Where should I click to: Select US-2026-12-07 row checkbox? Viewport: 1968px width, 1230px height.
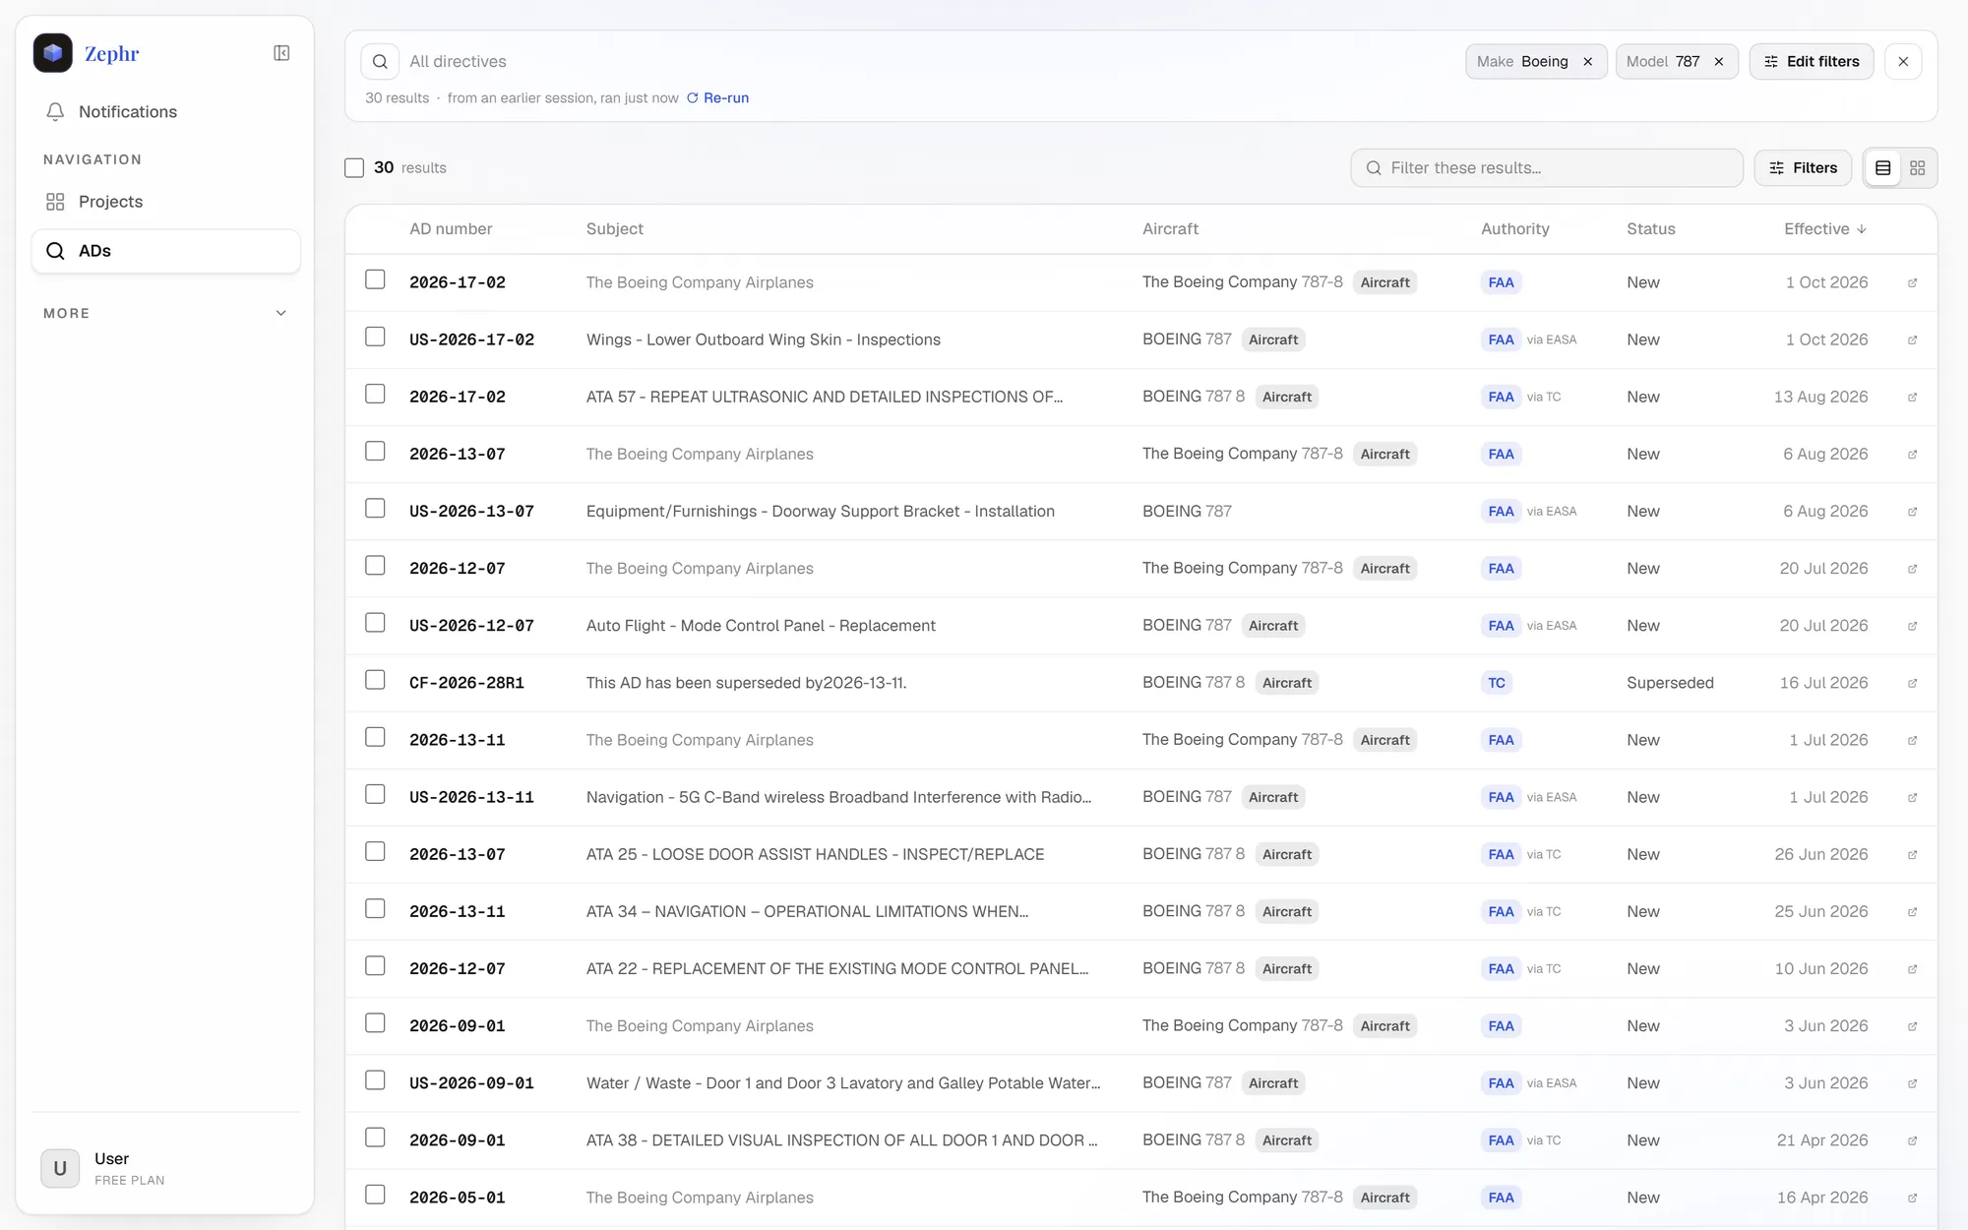[375, 623]
